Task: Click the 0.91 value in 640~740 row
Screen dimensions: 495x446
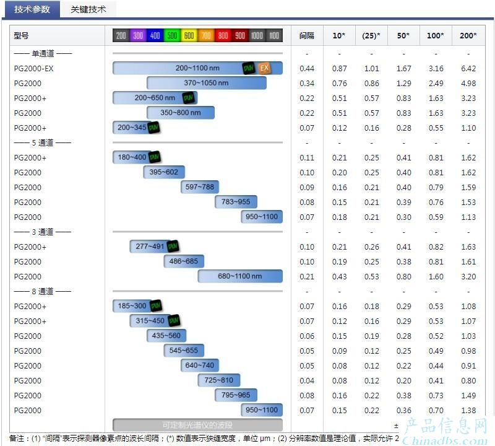Action: coord(468,365)
